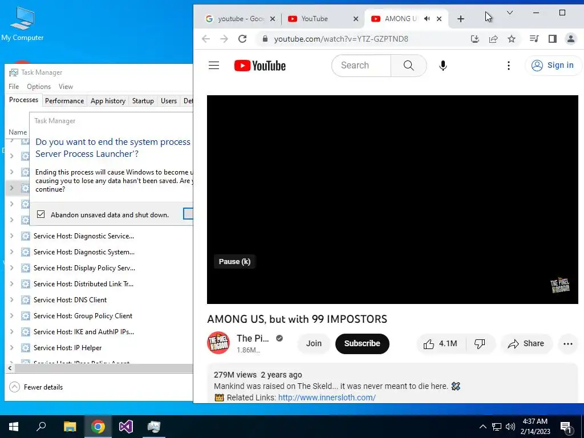This screenshot has width=584, height=438.
Task: Click Join channel button
Action: [x=314, y=343]
